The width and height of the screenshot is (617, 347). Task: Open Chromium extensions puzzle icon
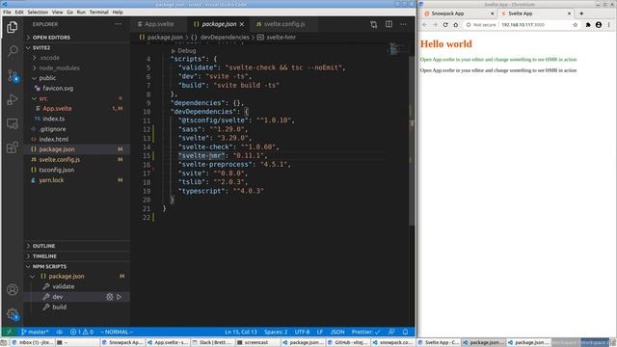(588, 24)
